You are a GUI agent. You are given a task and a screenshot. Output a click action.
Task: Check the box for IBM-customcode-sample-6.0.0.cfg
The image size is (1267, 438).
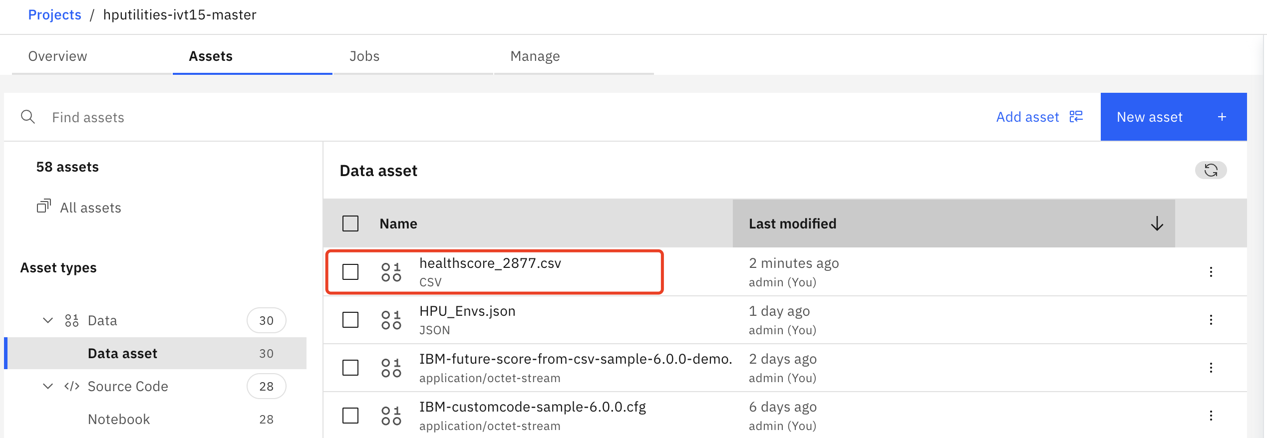[350, 416]
